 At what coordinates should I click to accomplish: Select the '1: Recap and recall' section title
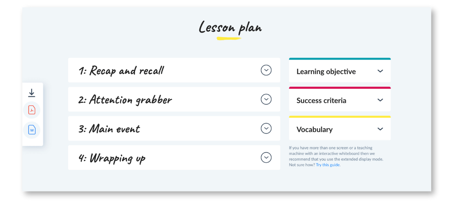(121, 71)
